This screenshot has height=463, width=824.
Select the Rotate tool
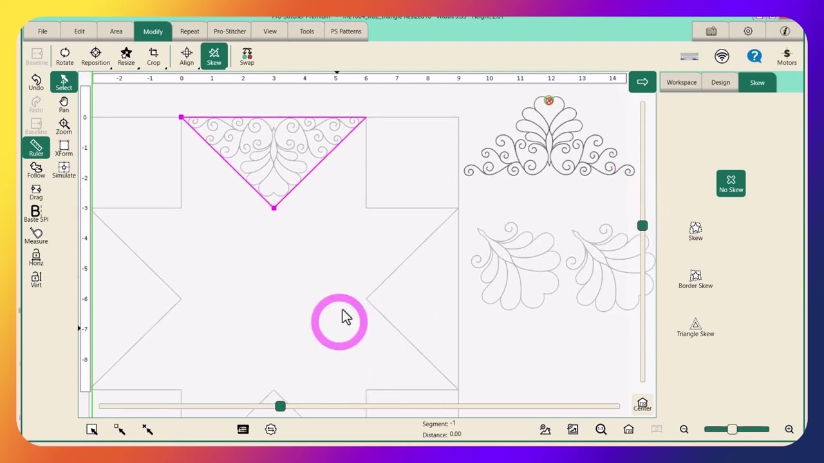click(x=64, y=56)
